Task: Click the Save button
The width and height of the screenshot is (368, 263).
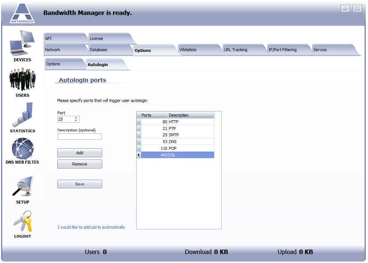Action: 80,184
